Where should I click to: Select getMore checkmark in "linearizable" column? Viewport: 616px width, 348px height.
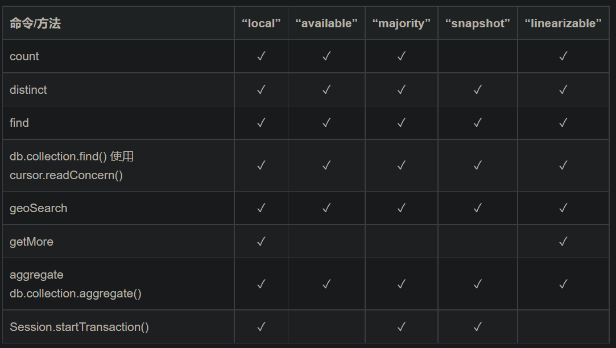563,241
